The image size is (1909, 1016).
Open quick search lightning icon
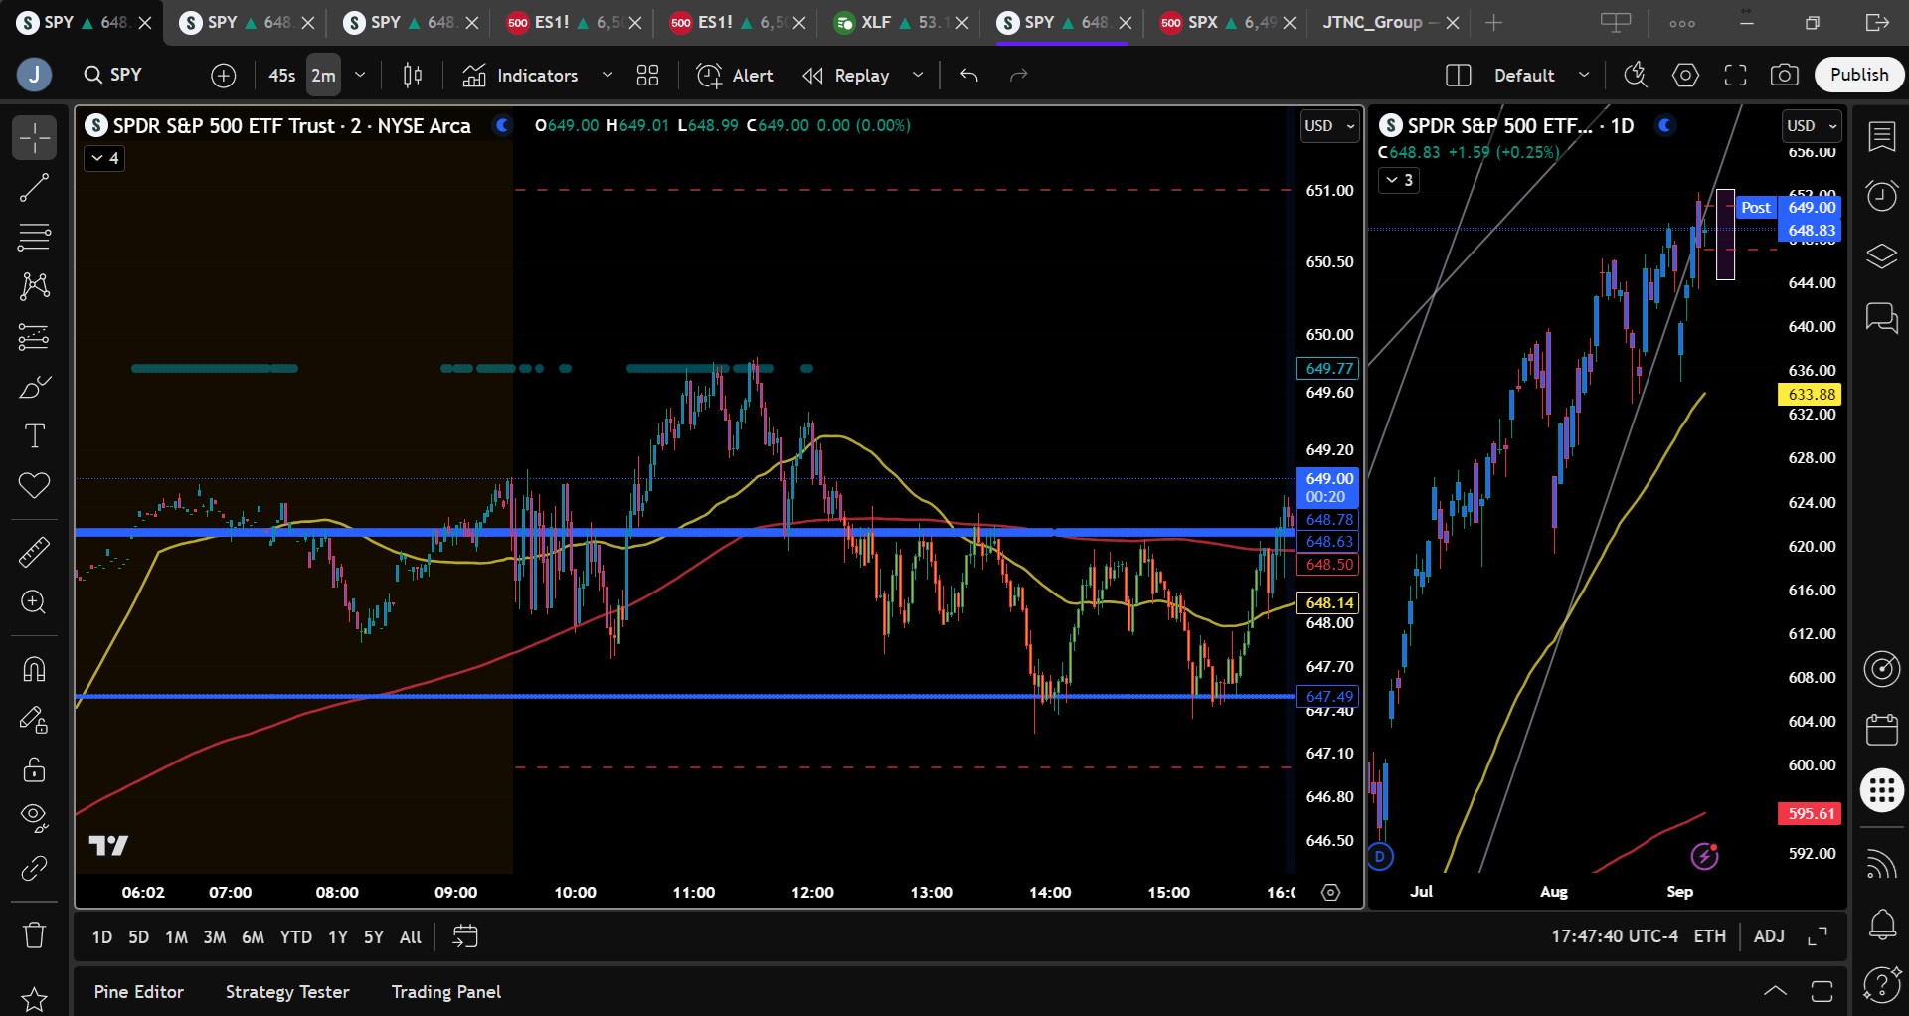[1636, 75]
